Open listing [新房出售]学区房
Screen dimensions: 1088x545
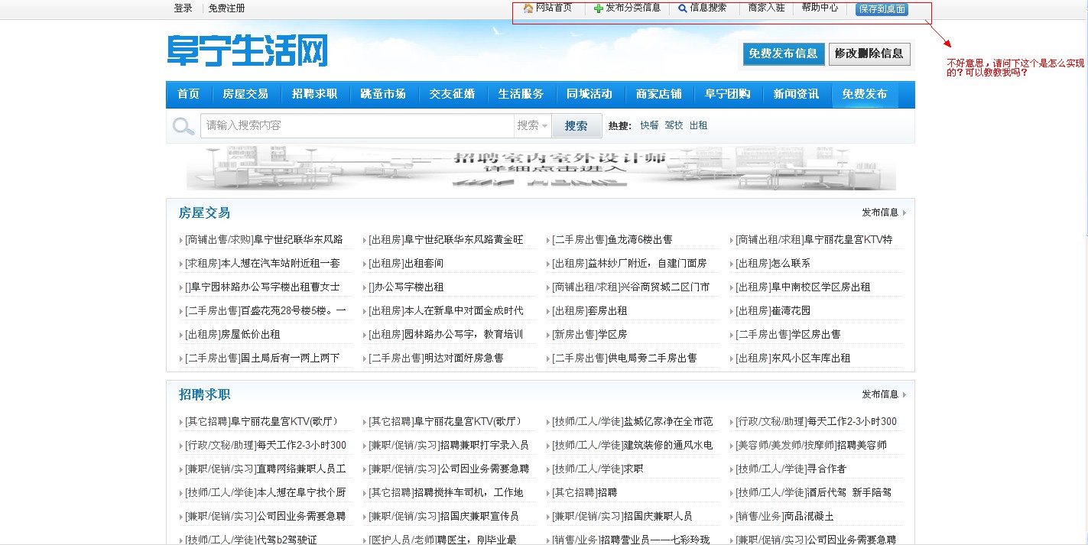(x=589, y=335)
